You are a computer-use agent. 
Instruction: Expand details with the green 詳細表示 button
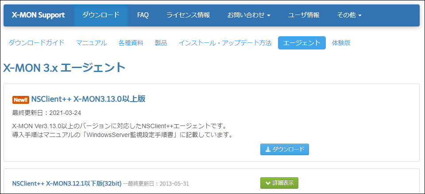279,183
